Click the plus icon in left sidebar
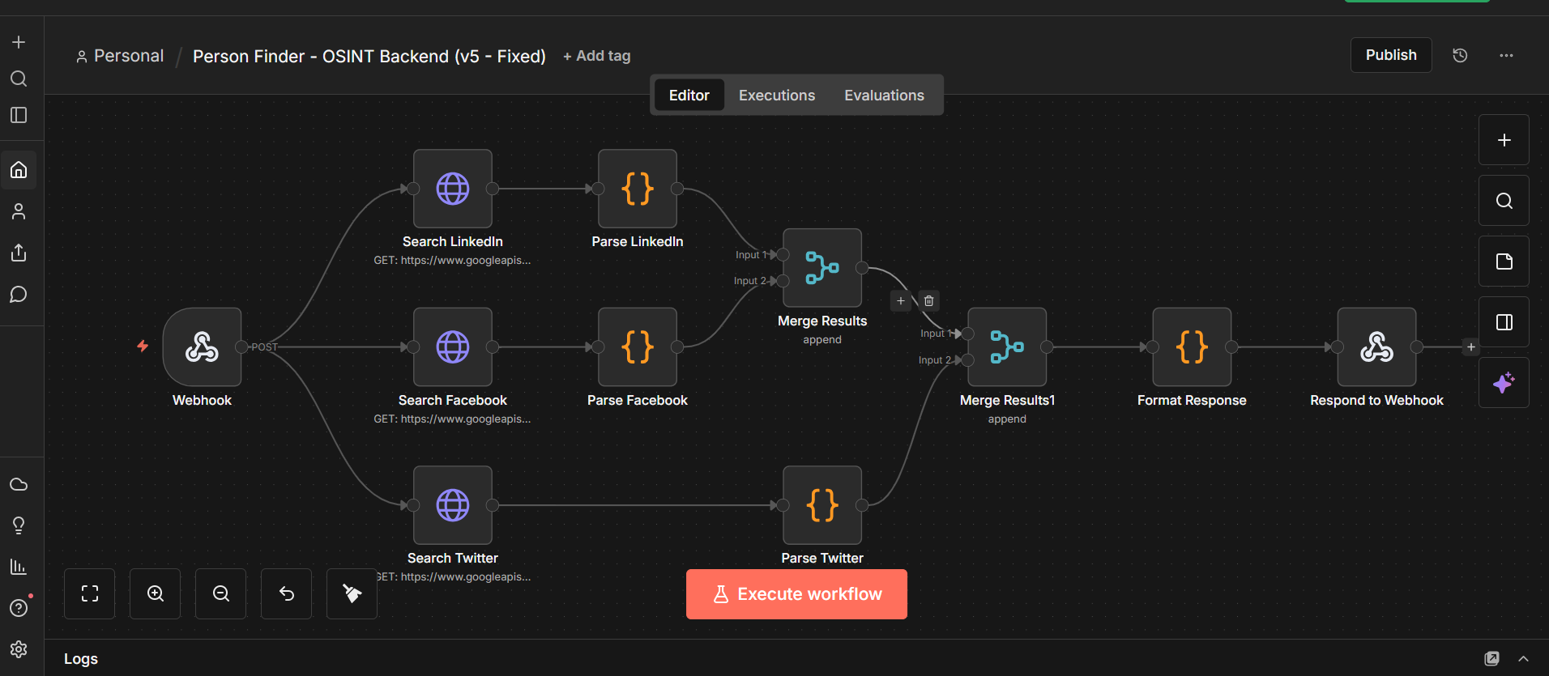 pyautogui.click(x=19, y=42)
